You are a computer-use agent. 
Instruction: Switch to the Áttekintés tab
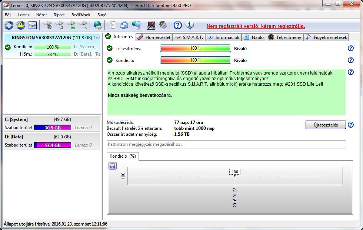(119, 37)
